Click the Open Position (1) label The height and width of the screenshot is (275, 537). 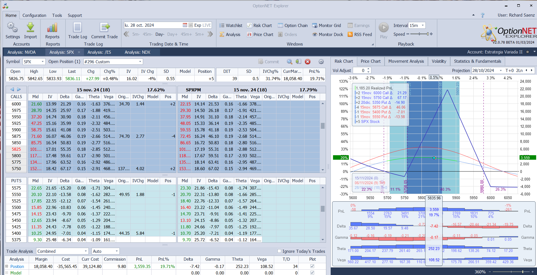click(64, 62)
